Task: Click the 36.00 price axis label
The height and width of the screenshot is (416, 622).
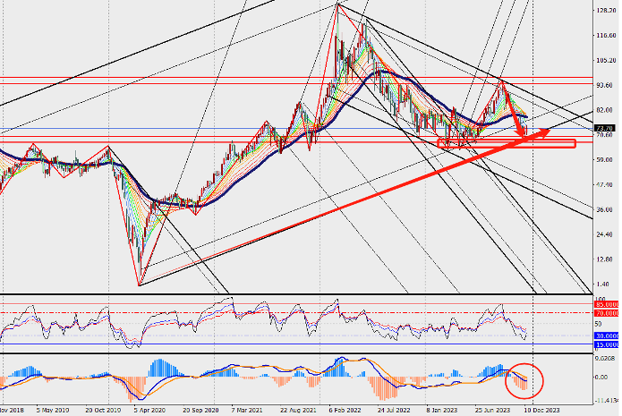Action: 604,209
